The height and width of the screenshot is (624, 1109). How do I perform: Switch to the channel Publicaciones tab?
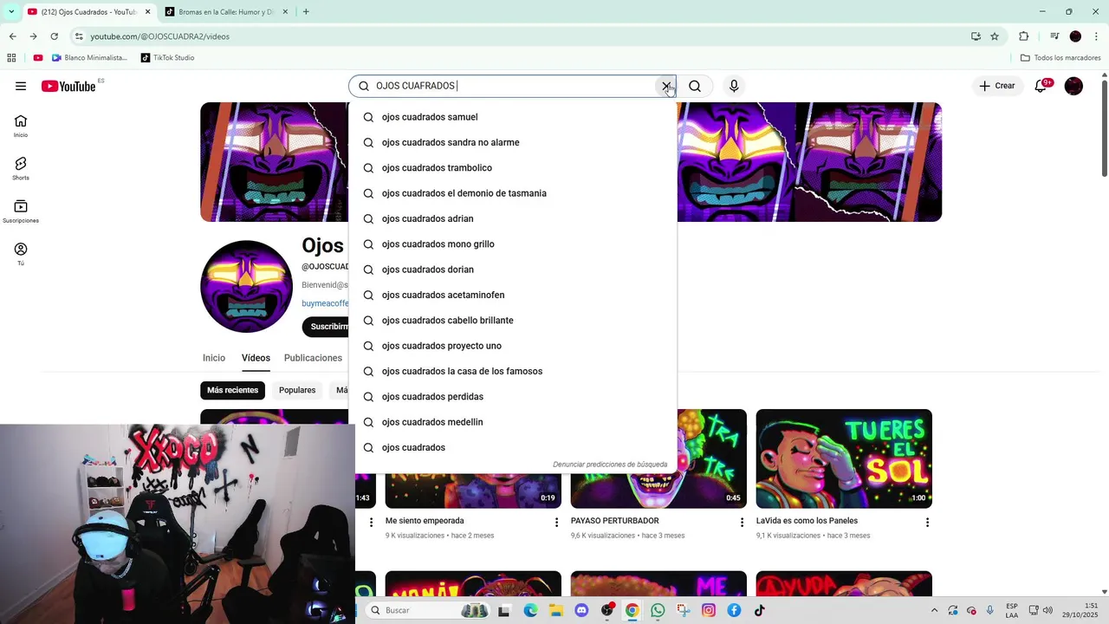coord(313,358)
